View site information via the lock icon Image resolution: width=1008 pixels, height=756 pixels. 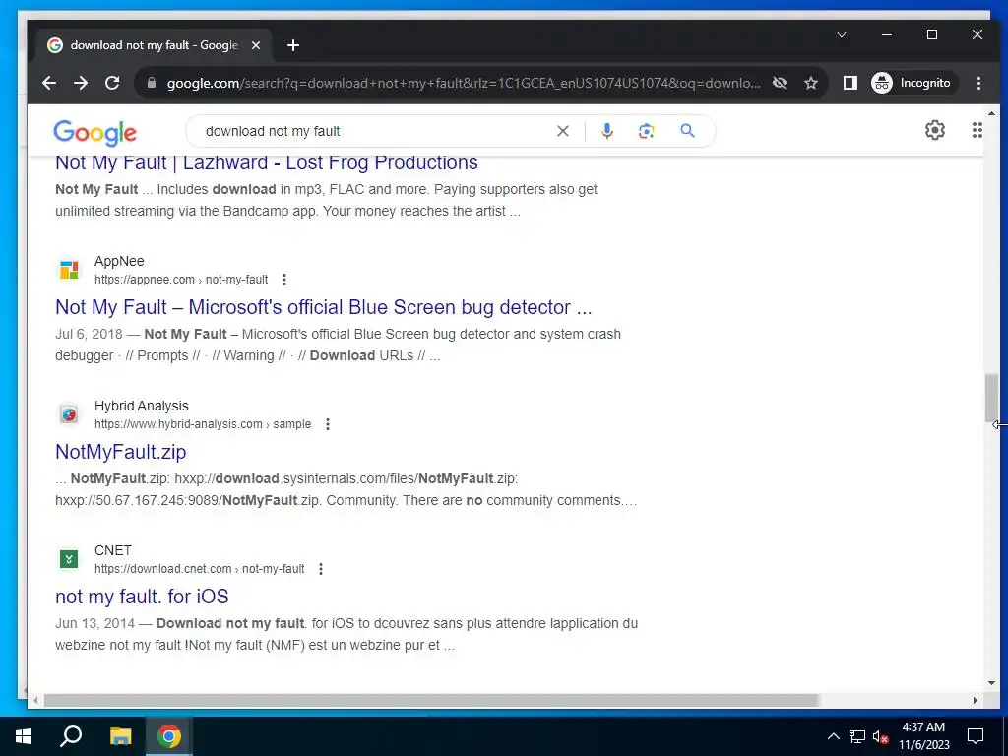[152, 83]
